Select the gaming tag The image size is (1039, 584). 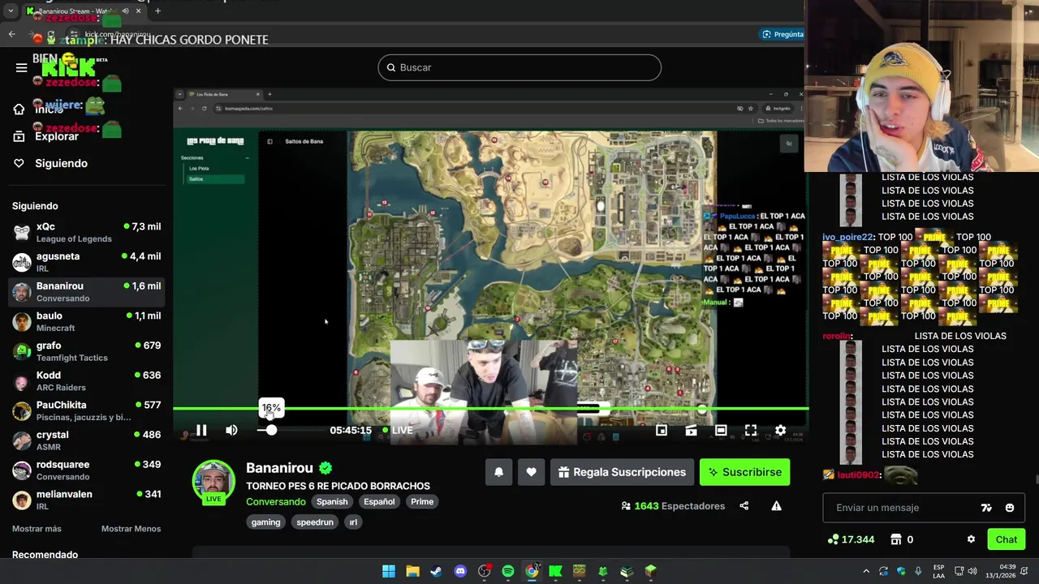tap(265, 522)
